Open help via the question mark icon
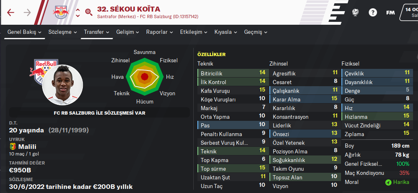 [x=373, y=12]
